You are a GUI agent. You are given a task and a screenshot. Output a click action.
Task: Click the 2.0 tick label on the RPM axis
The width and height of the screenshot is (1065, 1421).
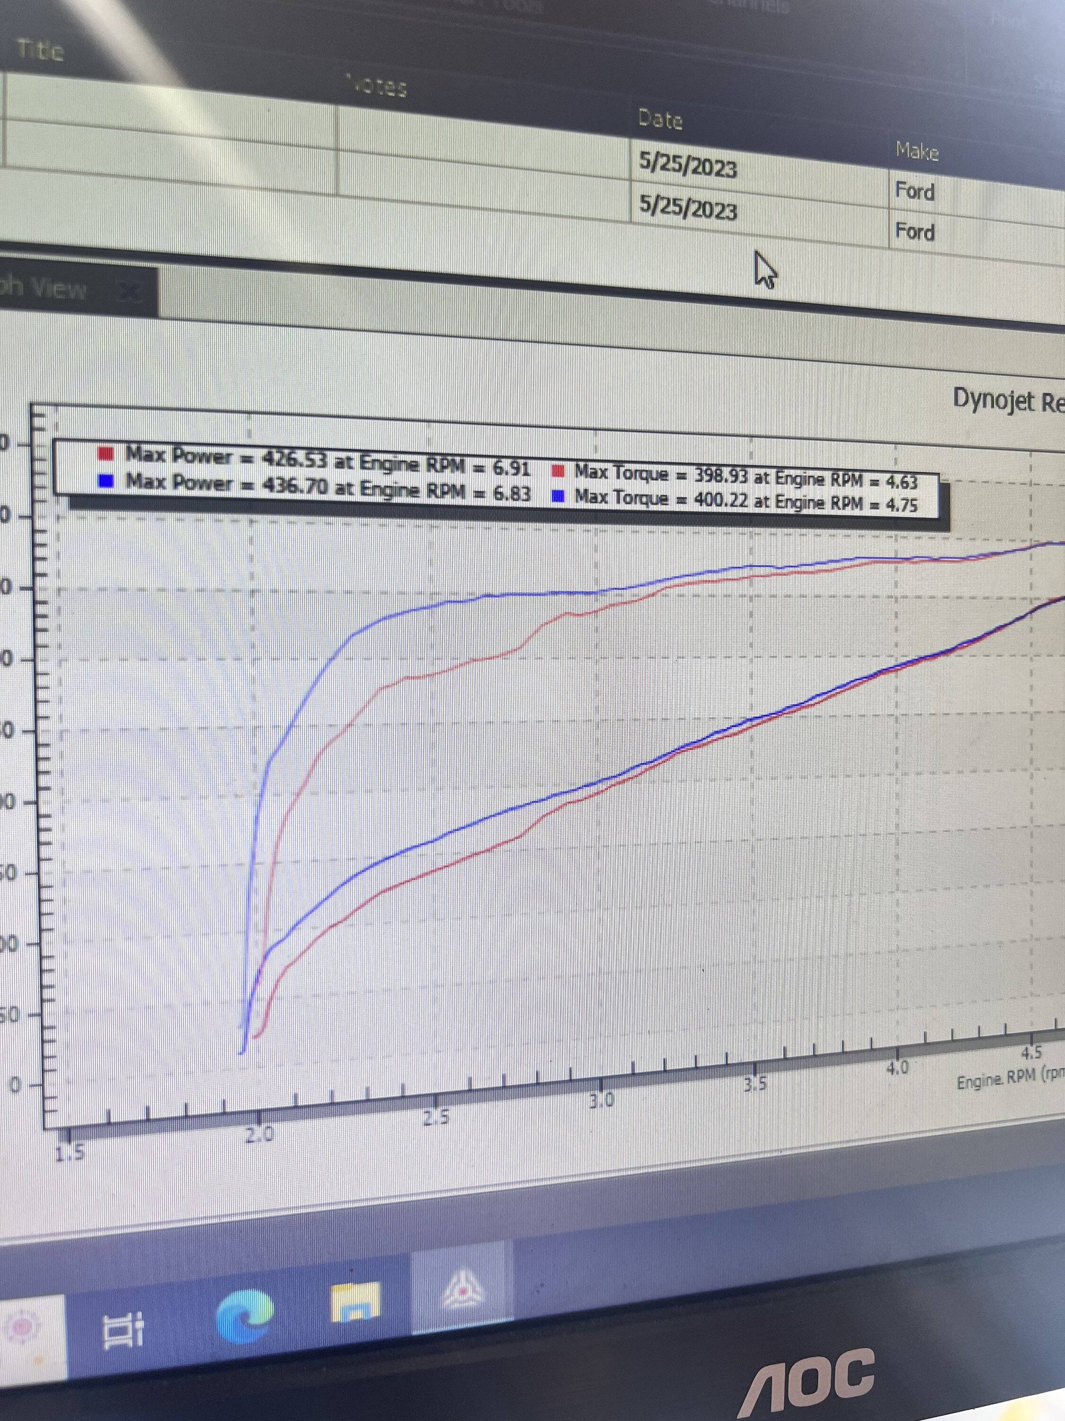coord(260,1135)
